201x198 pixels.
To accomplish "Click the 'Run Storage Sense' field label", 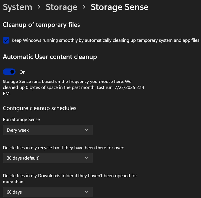I will (21, 120).
